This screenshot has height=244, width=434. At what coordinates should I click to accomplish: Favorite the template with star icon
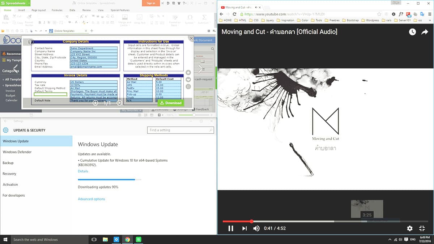[x=188, y=73]
